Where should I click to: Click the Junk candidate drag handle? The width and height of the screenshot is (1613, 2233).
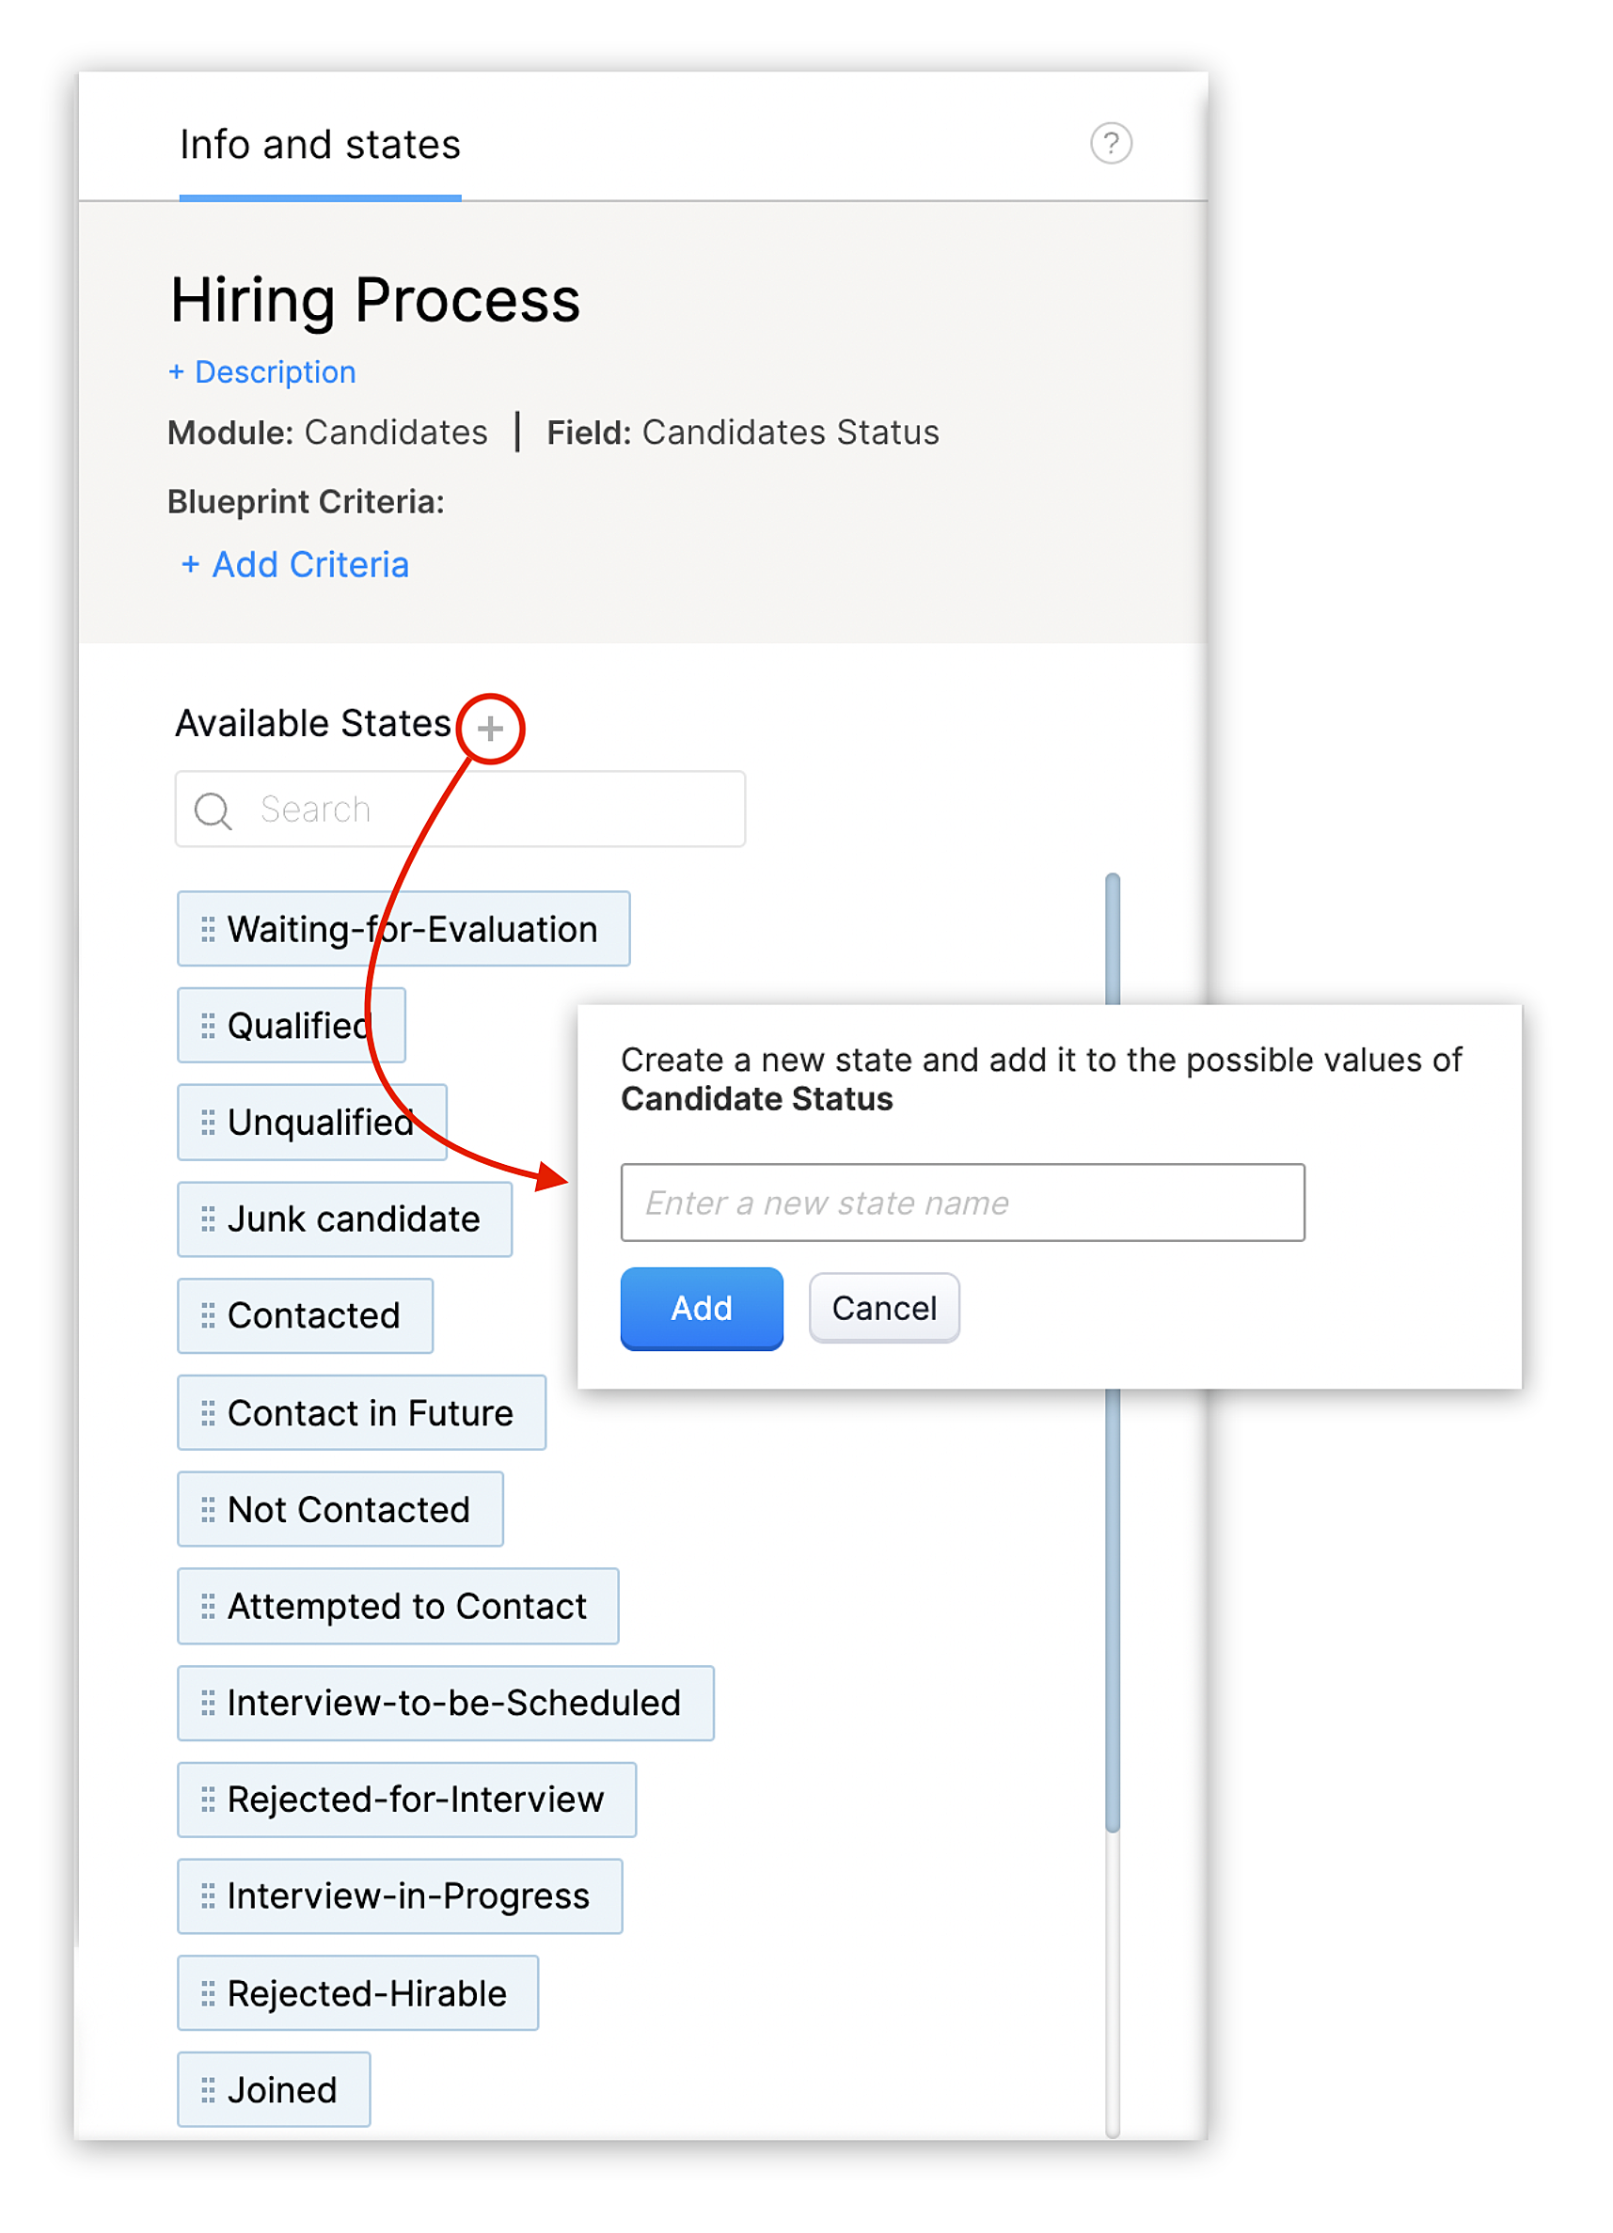pyautogui.click(x=208, y=1219)
